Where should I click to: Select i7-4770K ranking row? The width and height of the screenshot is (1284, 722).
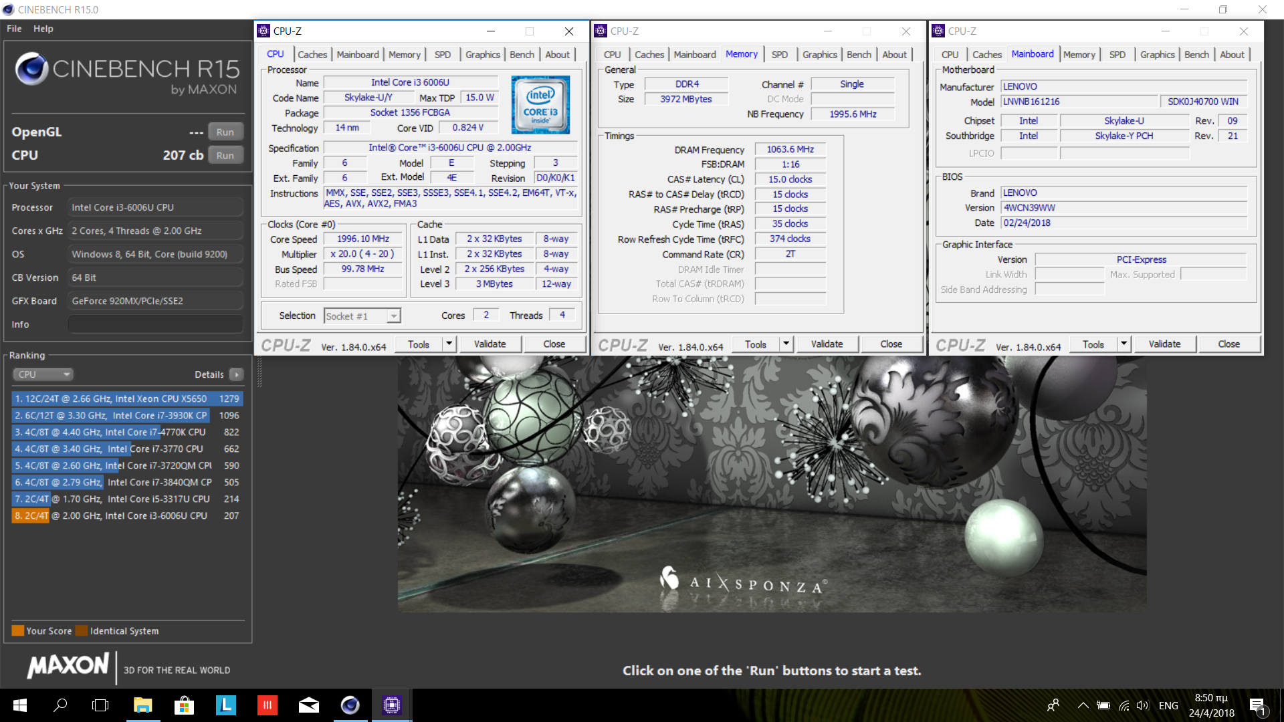127,432
